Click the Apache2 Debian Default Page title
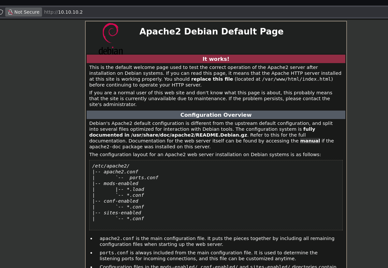The height and width of the screenshot is (268, 388). click(211, 32)
